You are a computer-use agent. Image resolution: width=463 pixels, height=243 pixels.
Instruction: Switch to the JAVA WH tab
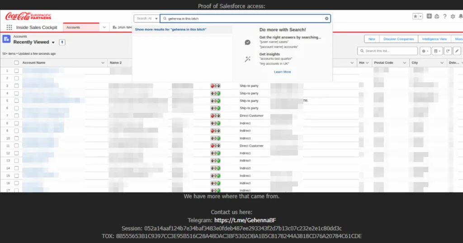tap(122, 28)
